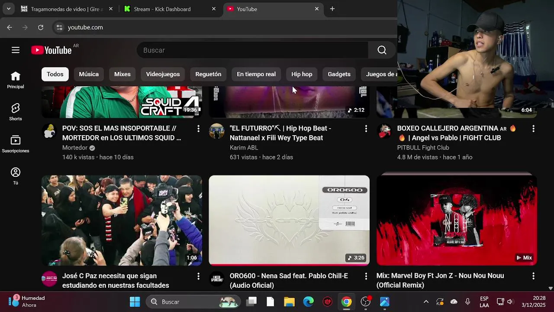Open the YouTube hamburger guide menu
Viewport: 554px width, 312px height.
16,50
